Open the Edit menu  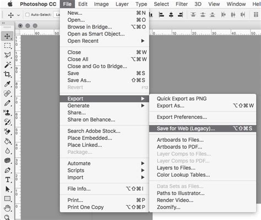click(83, 4)
